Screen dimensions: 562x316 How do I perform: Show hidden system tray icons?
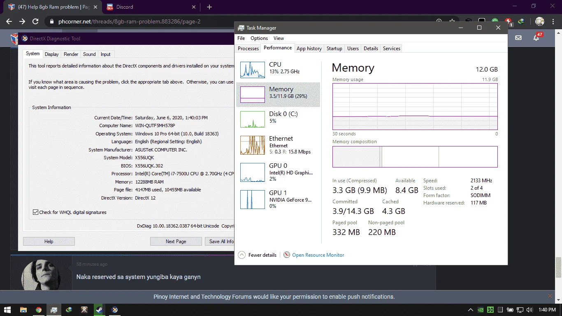click(x=471, y=310)
